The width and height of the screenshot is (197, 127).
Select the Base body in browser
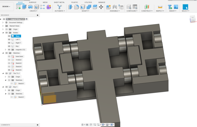18,36
